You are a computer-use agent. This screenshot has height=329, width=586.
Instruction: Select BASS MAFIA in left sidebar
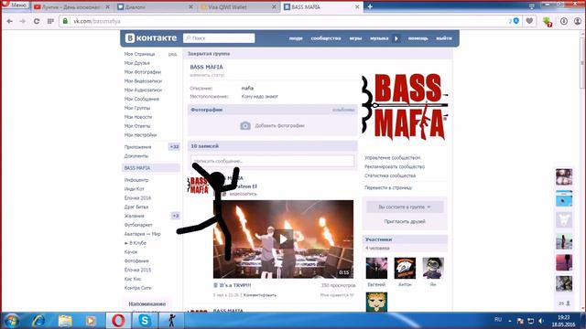click(x=150, y=168)
